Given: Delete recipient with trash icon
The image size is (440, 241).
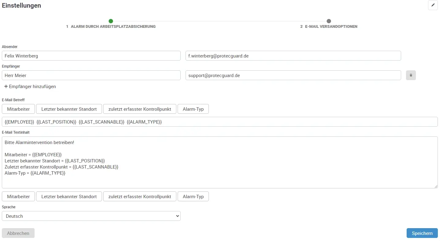Looking at the screenshot, I should [x=411, y=75].
